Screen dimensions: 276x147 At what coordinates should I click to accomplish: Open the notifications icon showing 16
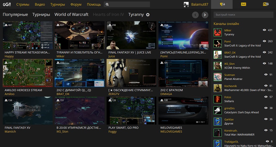[266, 4]
